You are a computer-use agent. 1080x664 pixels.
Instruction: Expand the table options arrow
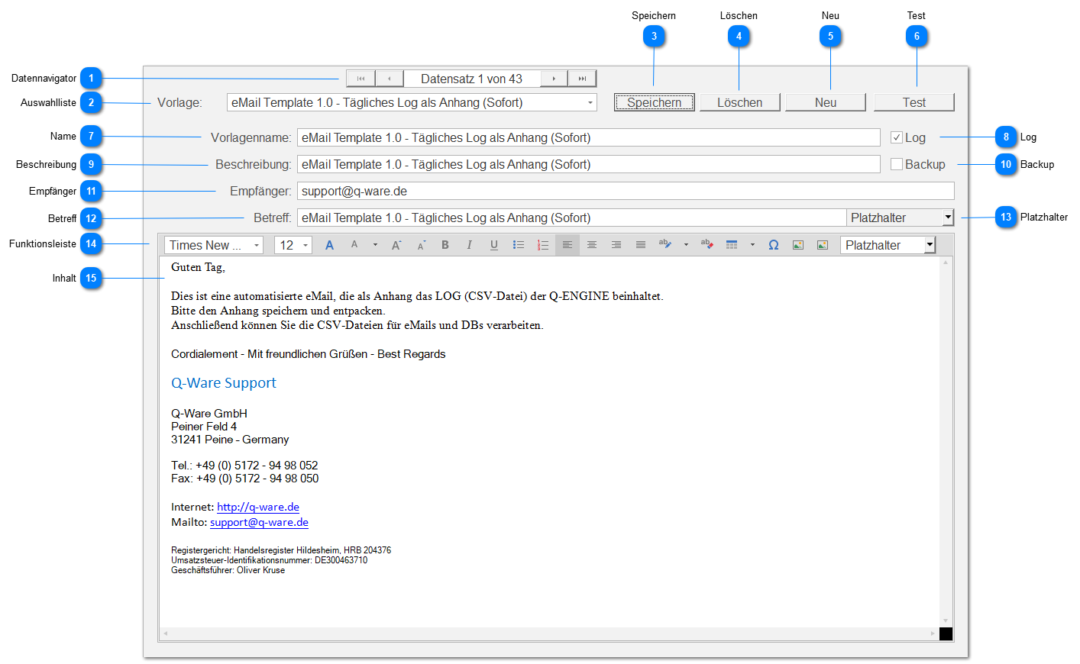click(752, 245)
